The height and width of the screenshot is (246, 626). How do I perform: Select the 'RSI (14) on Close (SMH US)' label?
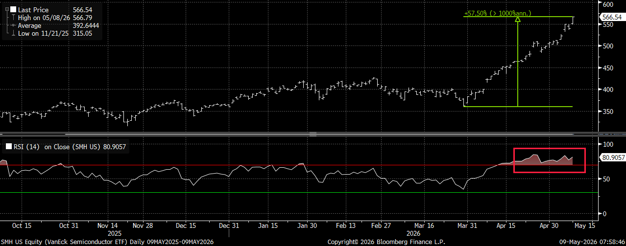pyautogui.click(x=57, y=146)
